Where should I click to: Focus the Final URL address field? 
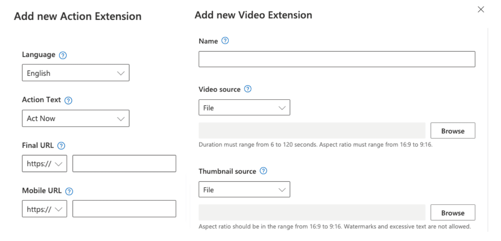(124, 164)
